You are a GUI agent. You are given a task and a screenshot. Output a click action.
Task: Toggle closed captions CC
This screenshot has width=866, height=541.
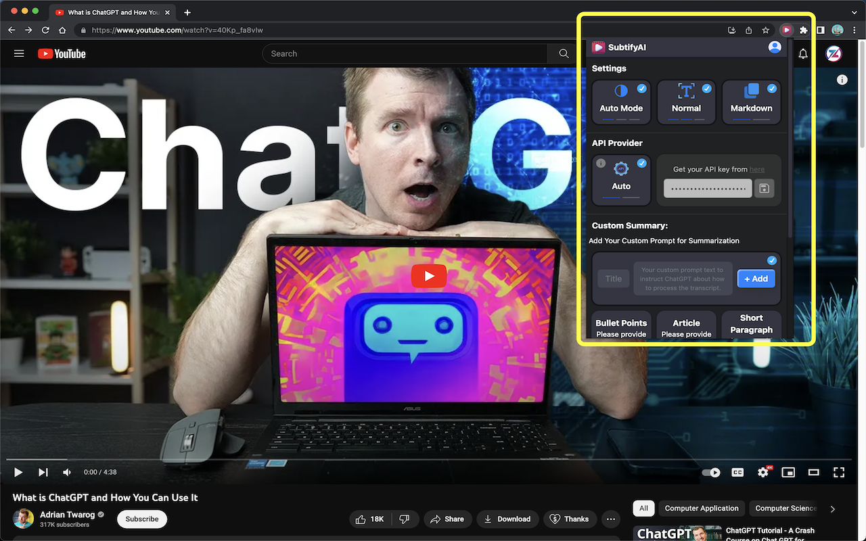[737, 472]
